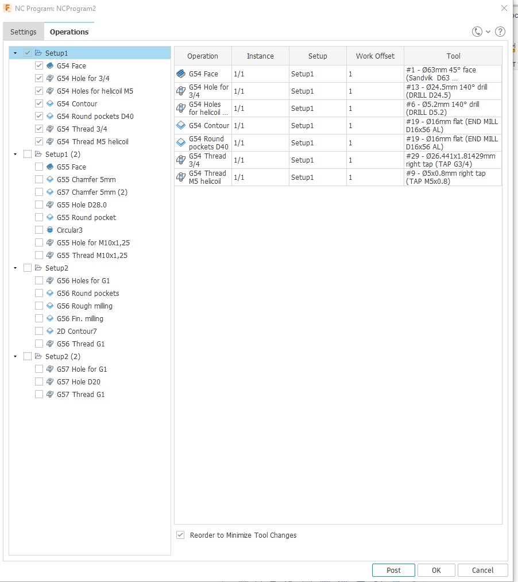Cancel the NC Program dialog
This screenshot has width=518, height=582.
point(482,570)
